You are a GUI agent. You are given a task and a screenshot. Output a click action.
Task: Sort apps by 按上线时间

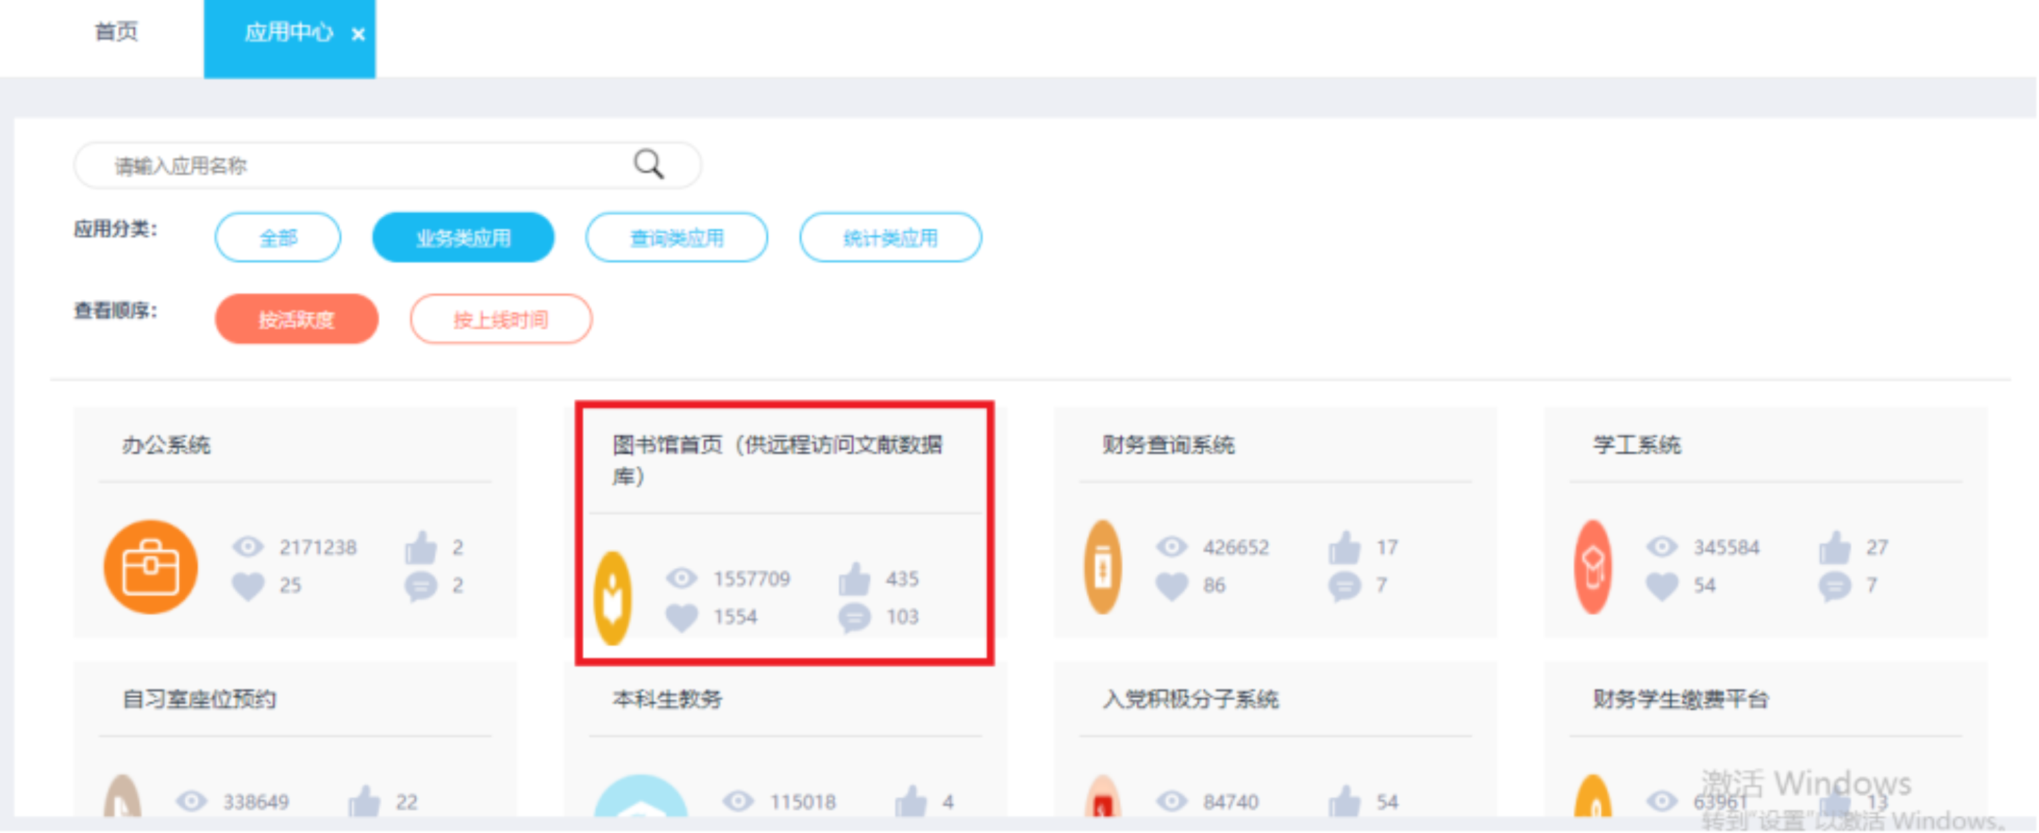500,319
